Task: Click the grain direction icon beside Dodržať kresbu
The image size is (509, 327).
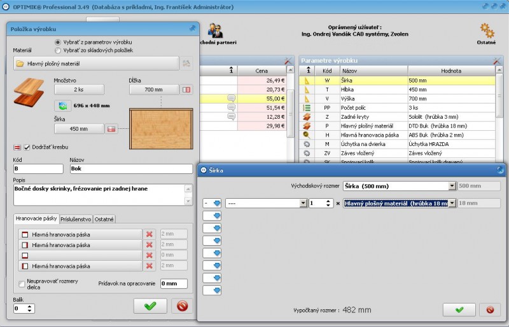Action: (x=17, y=147)
